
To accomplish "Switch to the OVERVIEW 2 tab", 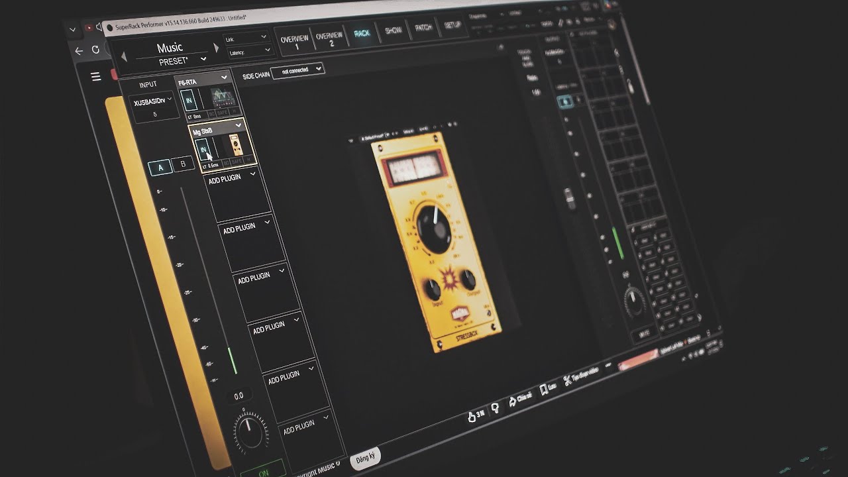I will click(329, 39).
